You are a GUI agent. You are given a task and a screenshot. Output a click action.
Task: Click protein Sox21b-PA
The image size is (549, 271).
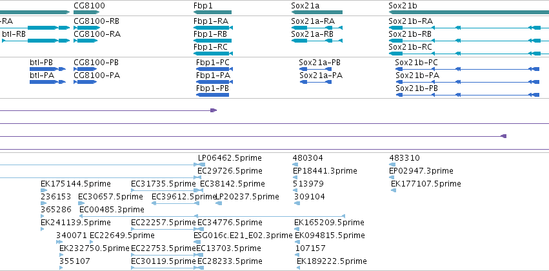tap(417, 75)
